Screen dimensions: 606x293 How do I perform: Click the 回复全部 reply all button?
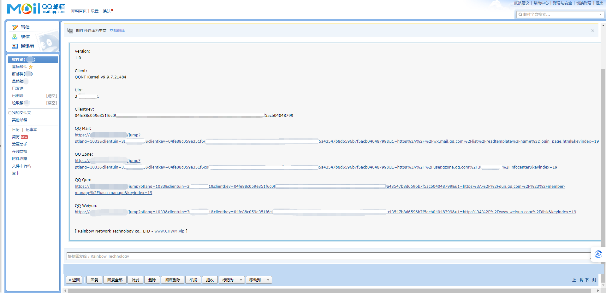(x=115, y=280)
